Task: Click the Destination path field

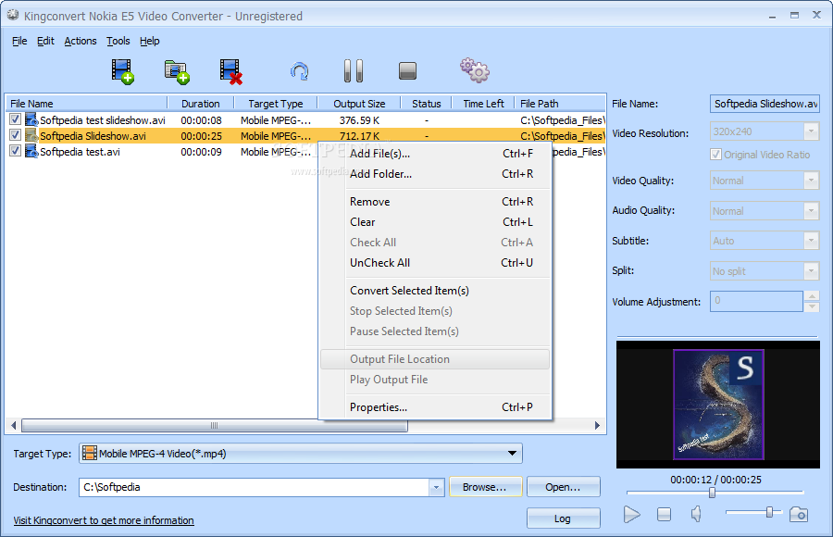Action: tap(255, 487)
